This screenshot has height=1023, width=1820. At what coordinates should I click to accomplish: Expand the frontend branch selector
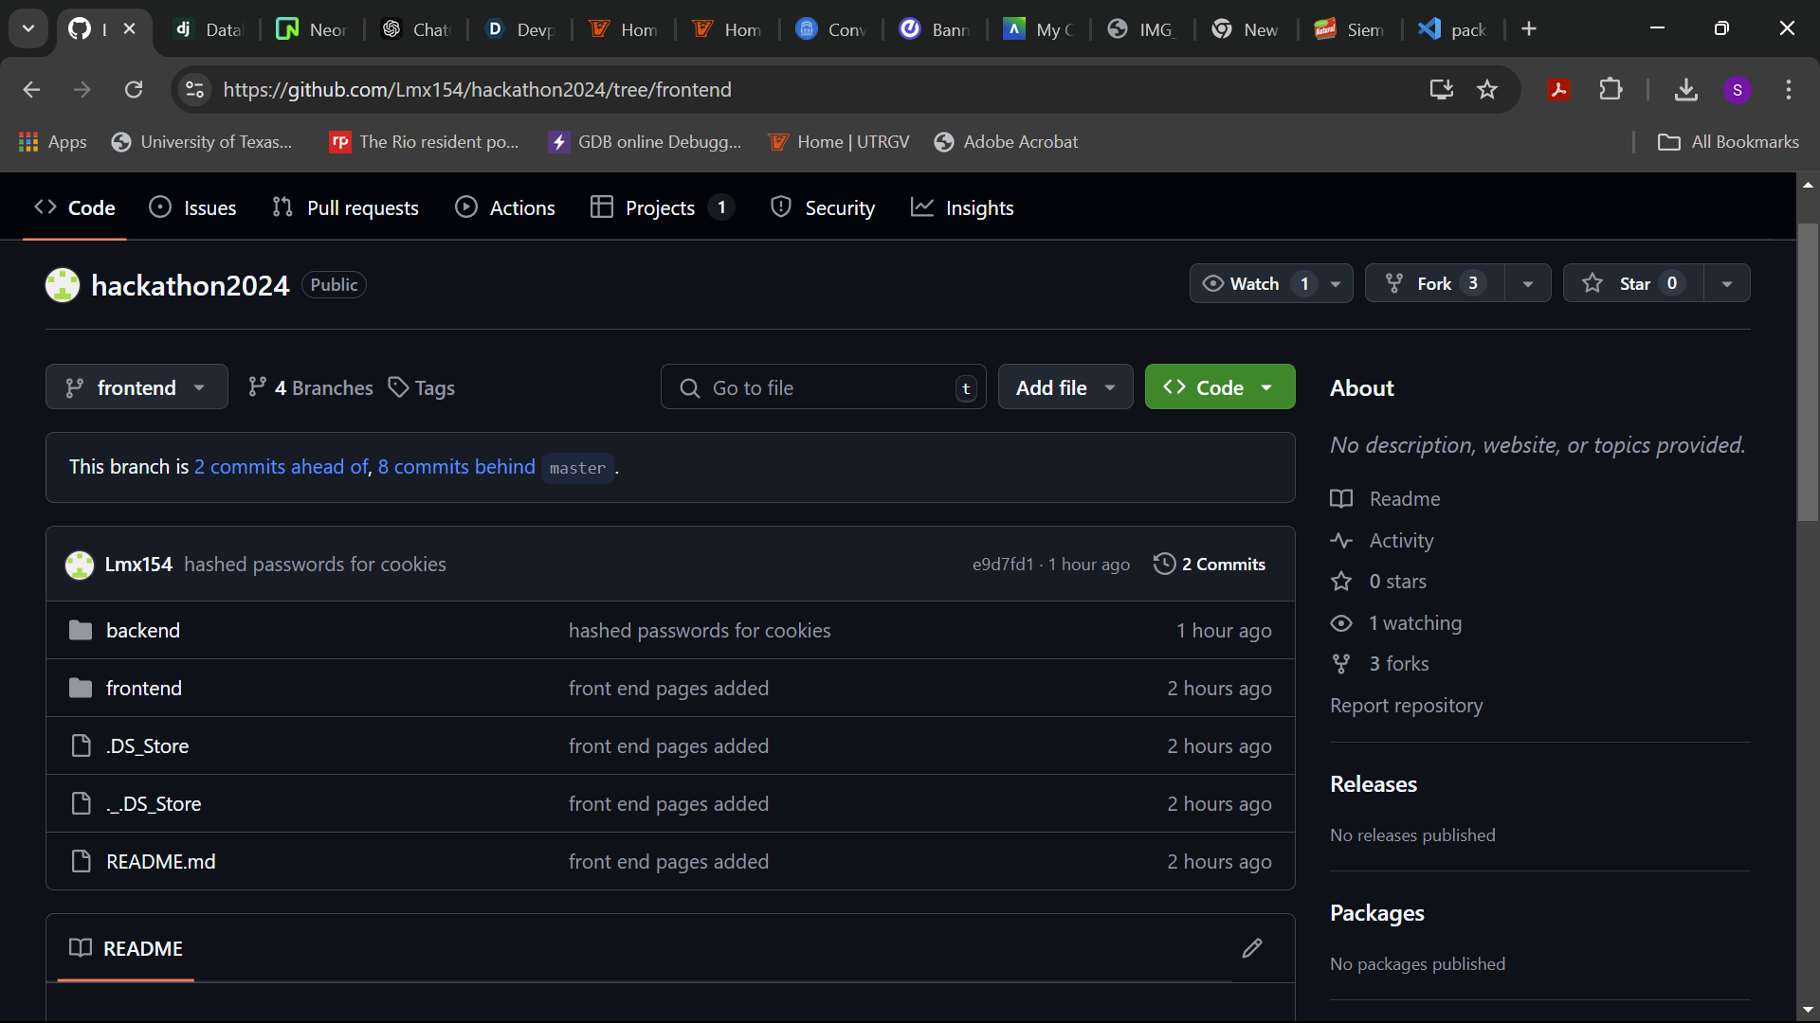click(x=136, y=387)
